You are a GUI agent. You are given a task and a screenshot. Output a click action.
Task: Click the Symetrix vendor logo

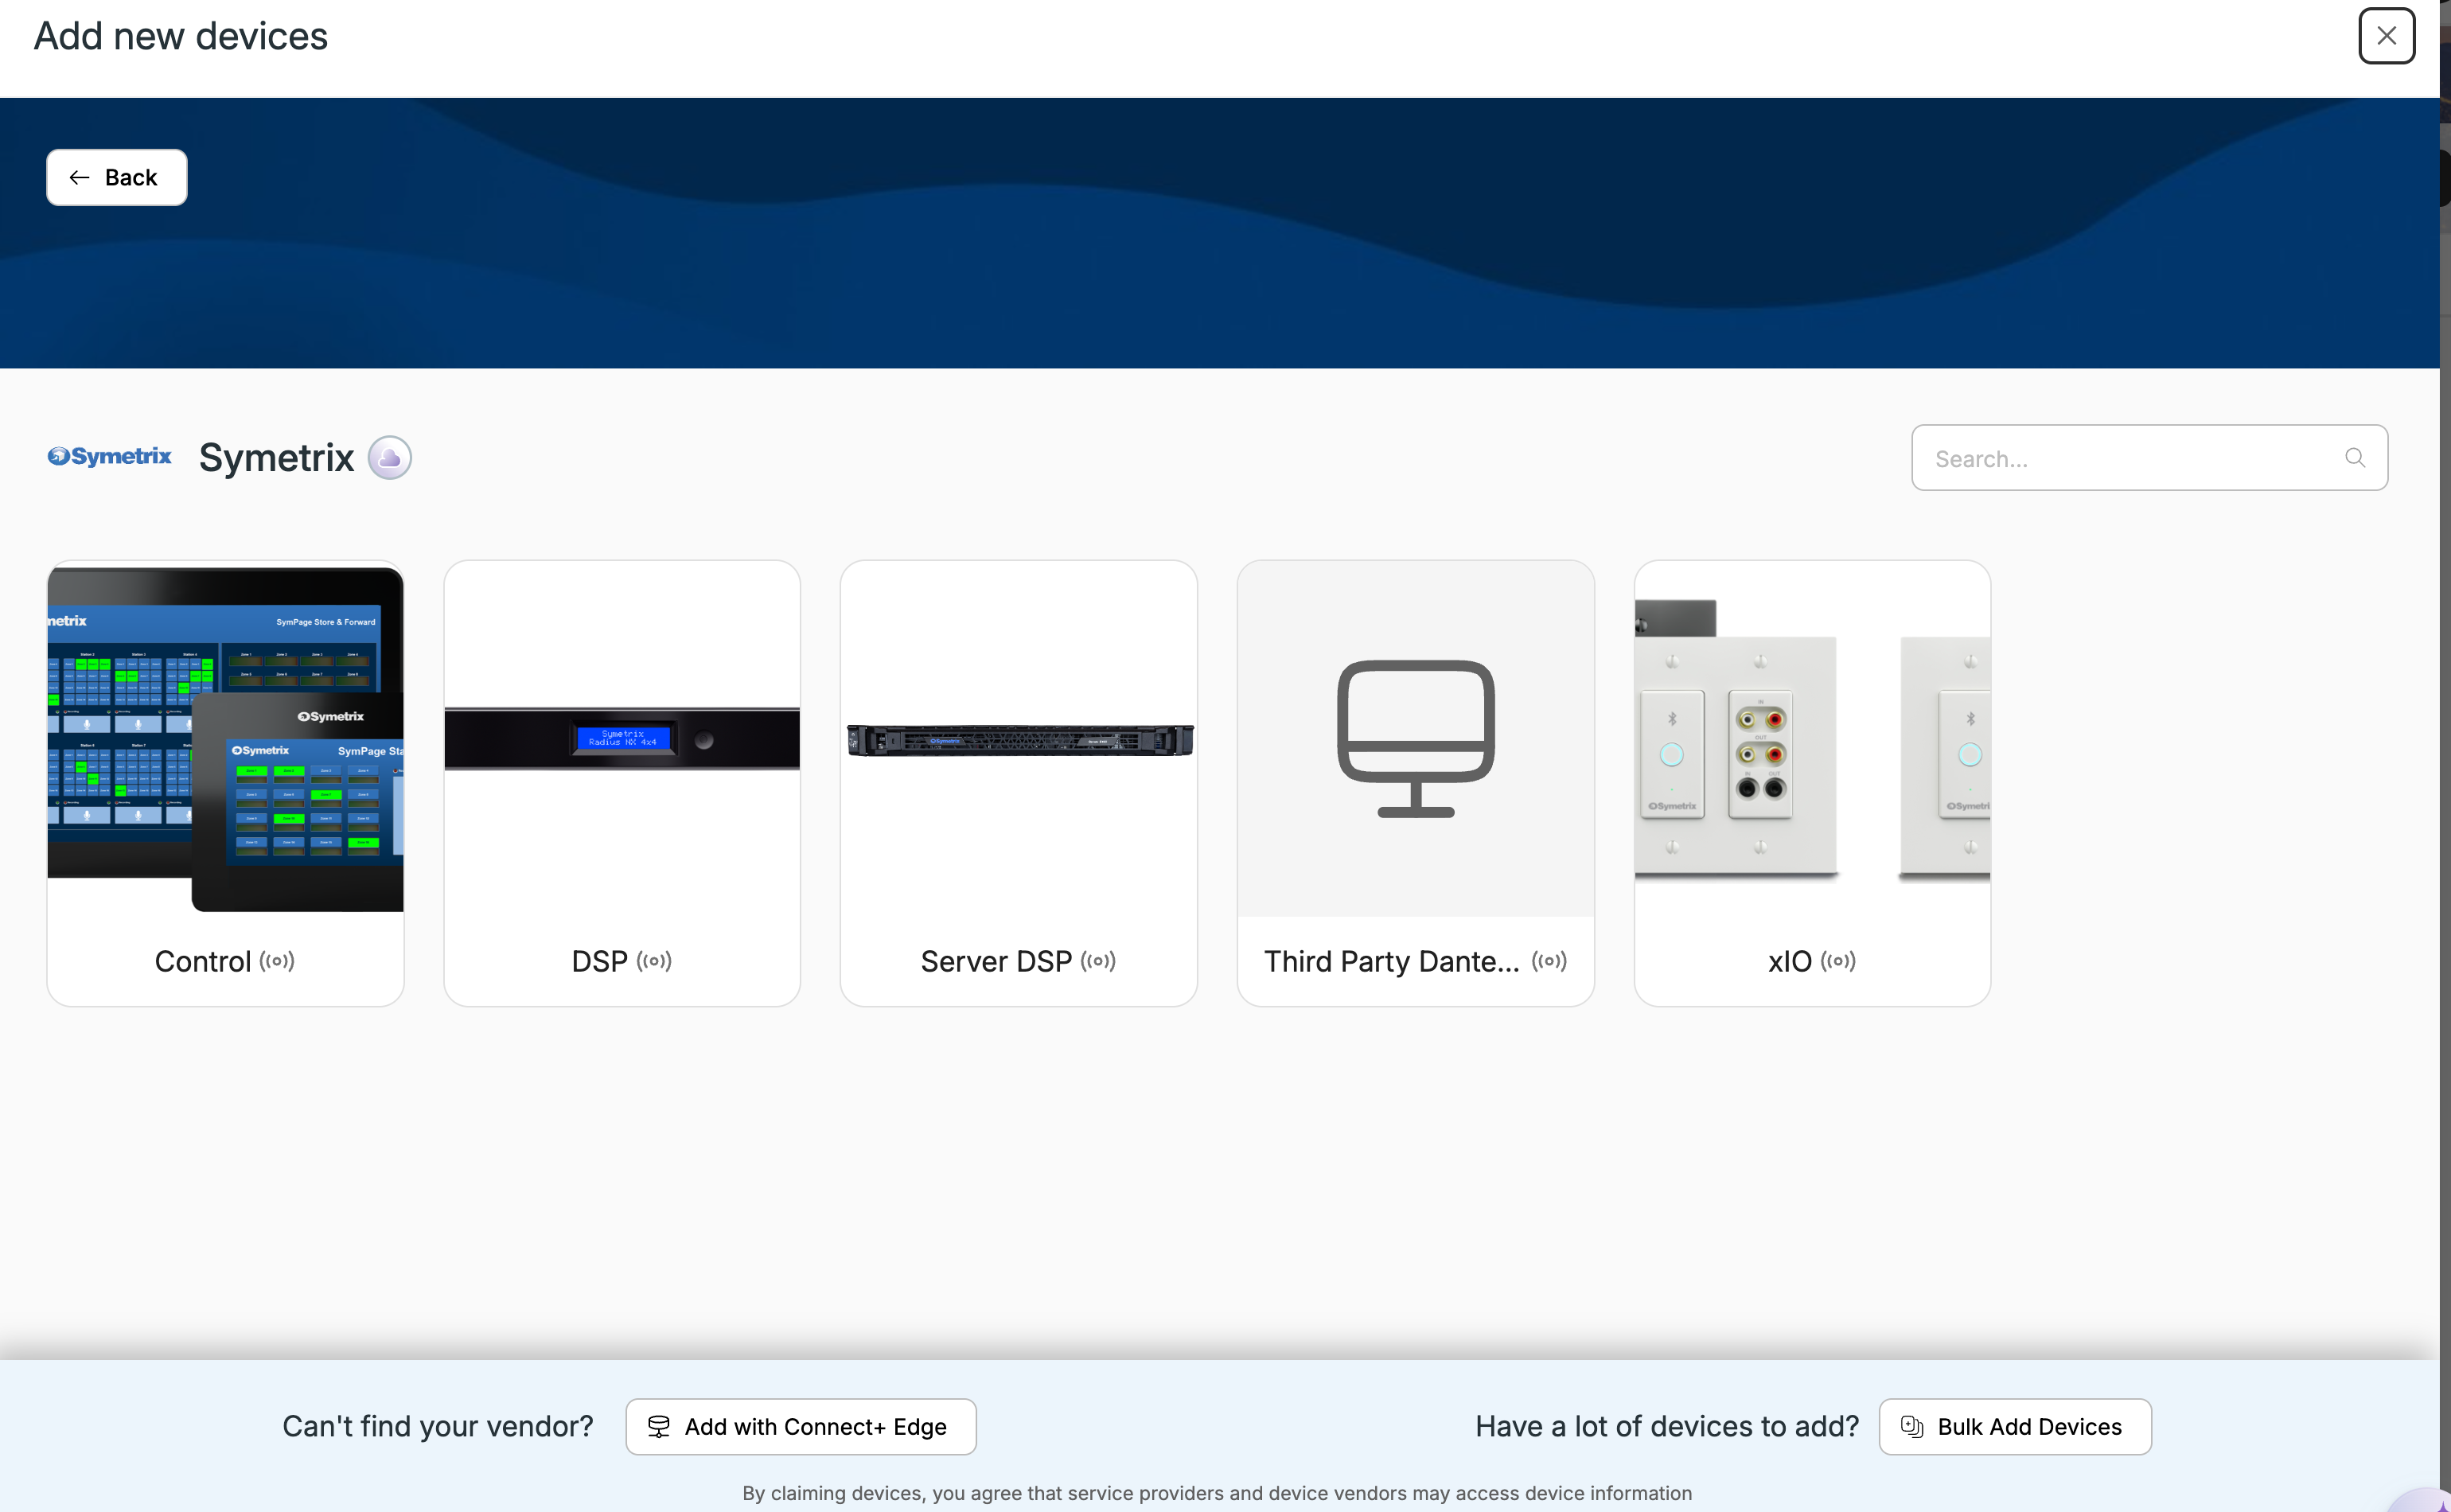click(110, 457)
